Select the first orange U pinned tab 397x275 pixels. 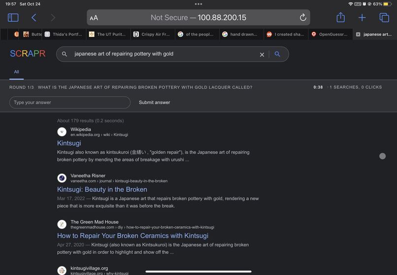click(16, 34)
